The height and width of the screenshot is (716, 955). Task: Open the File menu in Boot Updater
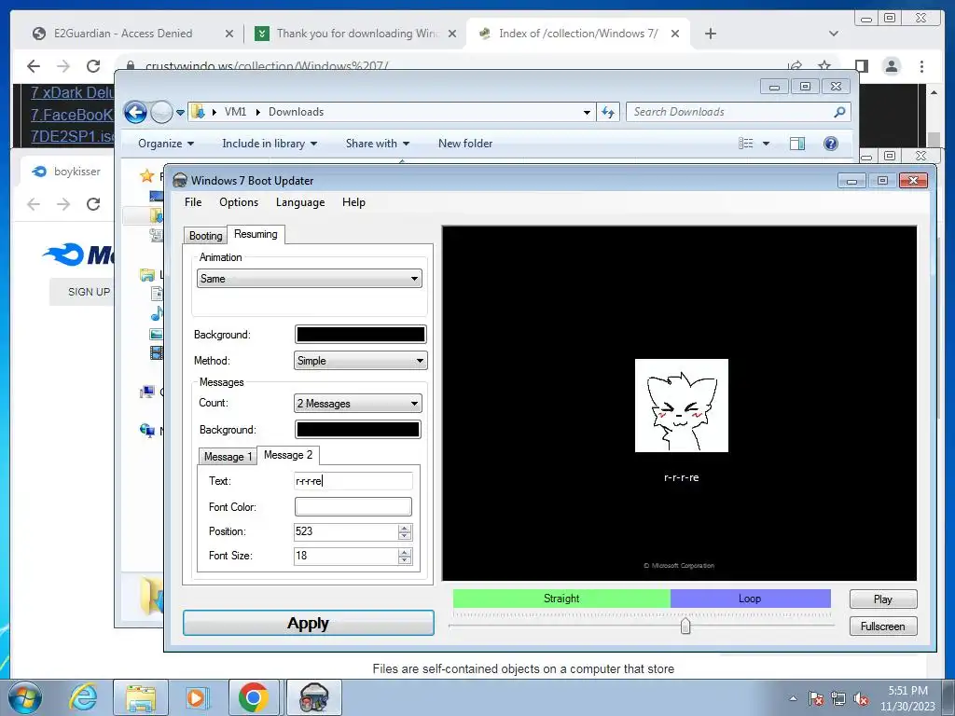click(193, 202)
